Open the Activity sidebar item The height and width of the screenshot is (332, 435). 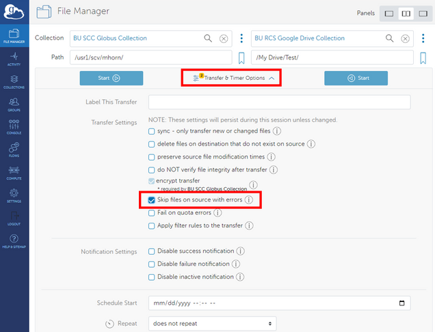[14, 59]
